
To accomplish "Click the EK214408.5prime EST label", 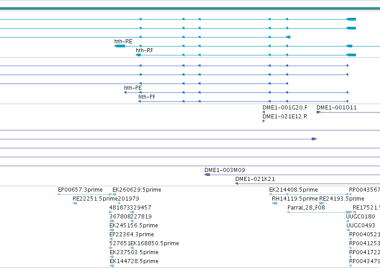I will pos(293,190).
